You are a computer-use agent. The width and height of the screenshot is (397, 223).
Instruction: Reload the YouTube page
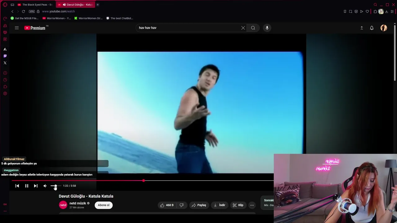(x=23, y=11)
